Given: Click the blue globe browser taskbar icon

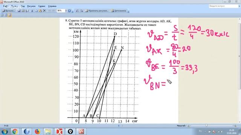Looking at the screenshot, I should (26, 132).
